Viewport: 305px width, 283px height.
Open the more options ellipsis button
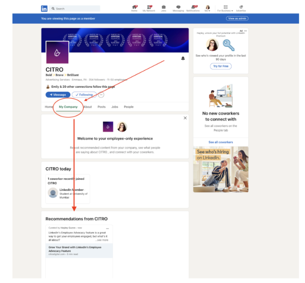(101, 94)
